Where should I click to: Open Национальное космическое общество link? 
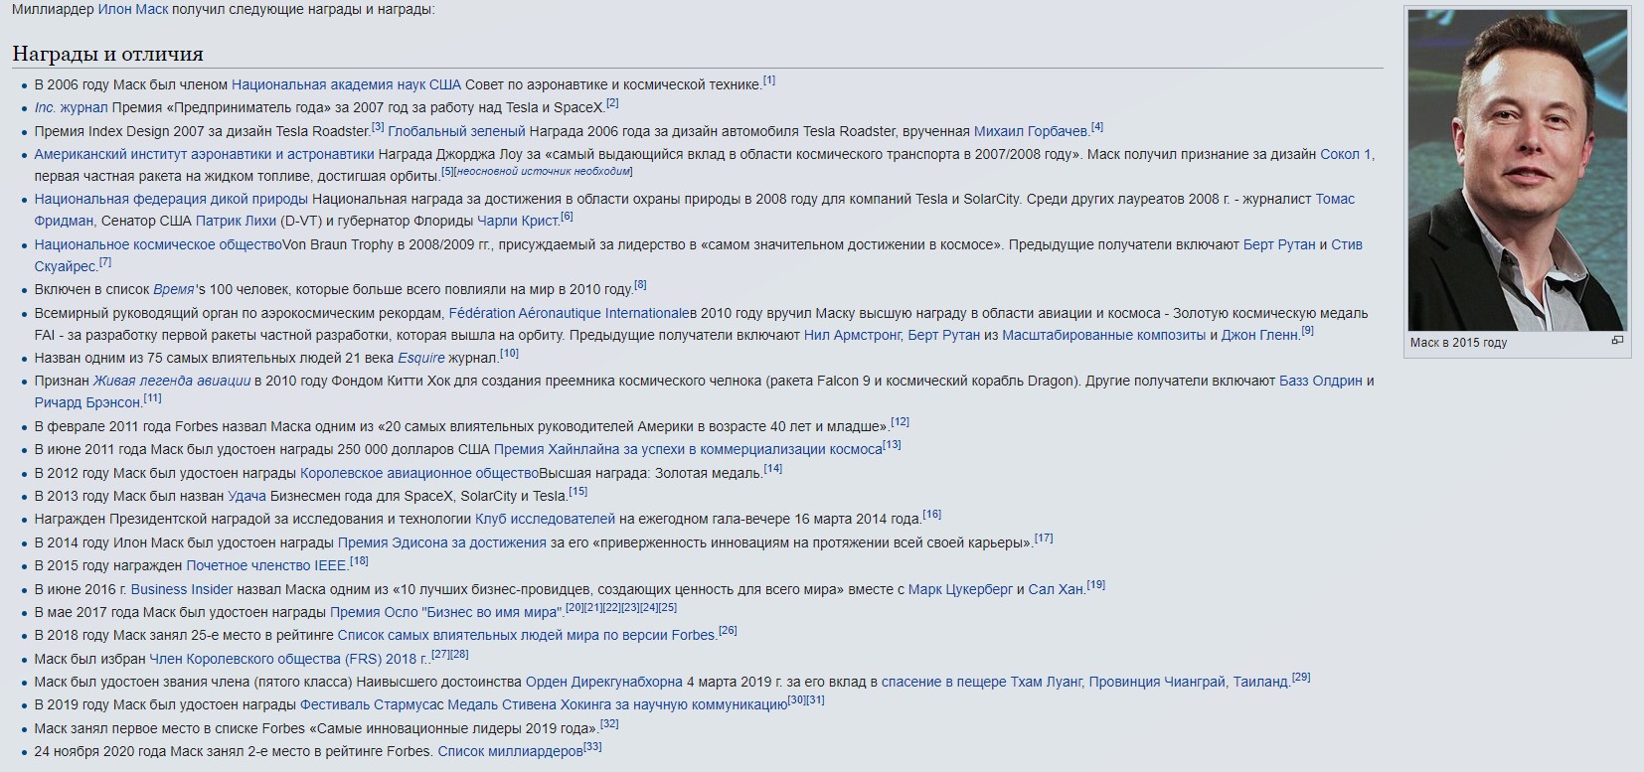158,244
